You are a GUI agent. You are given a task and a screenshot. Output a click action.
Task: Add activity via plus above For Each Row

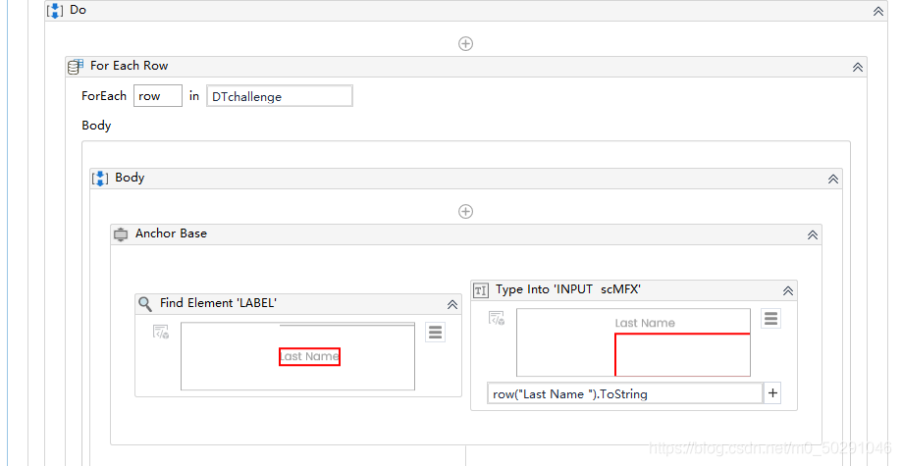tap(465, 44)
